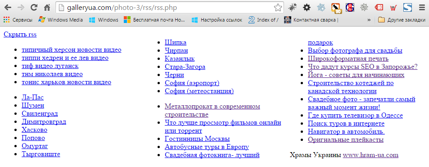Click the Черни link
The height and width of the screenshot is (167, 429).
point(174,75)
